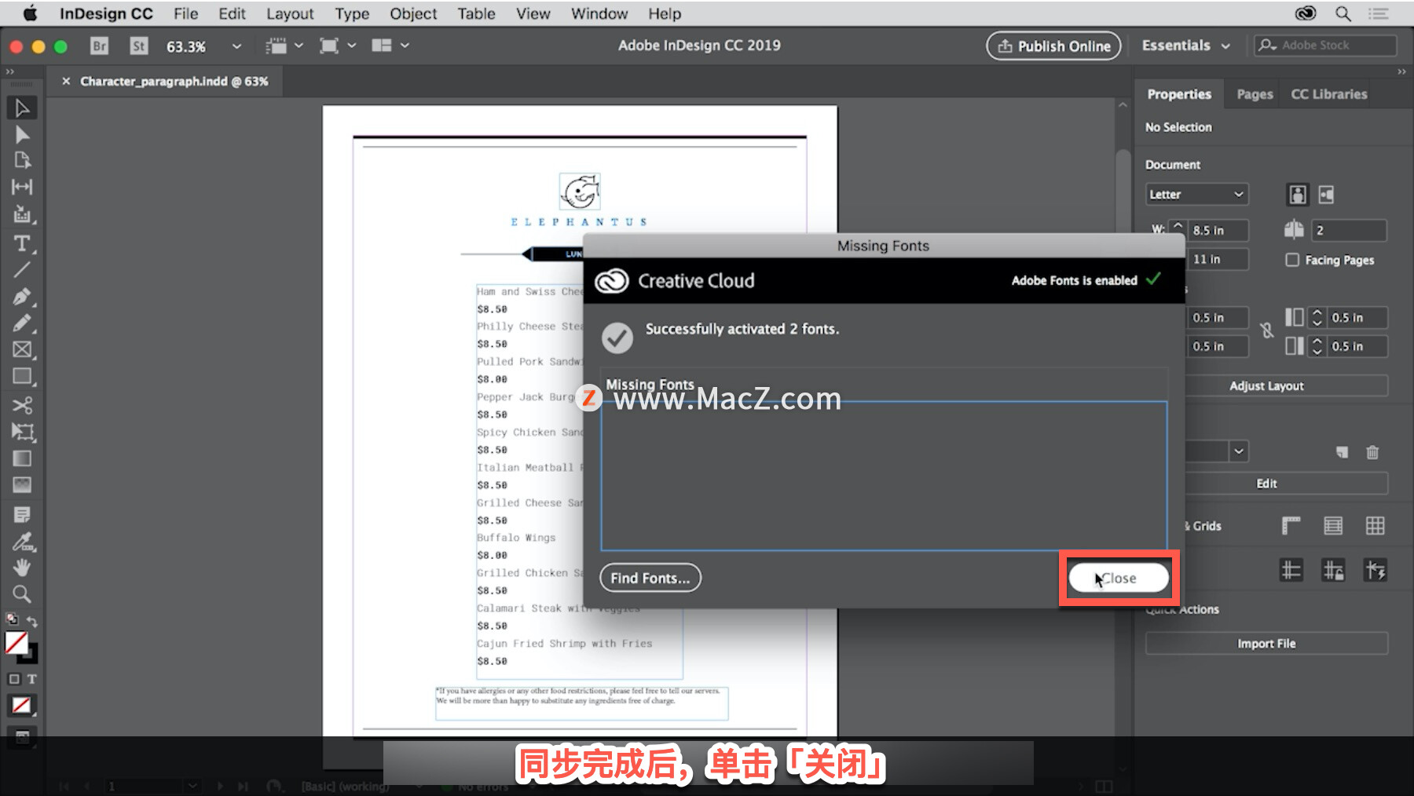The image size is (1414, 796).
Task: Open the File menu
Action: [x=185, y=13]
